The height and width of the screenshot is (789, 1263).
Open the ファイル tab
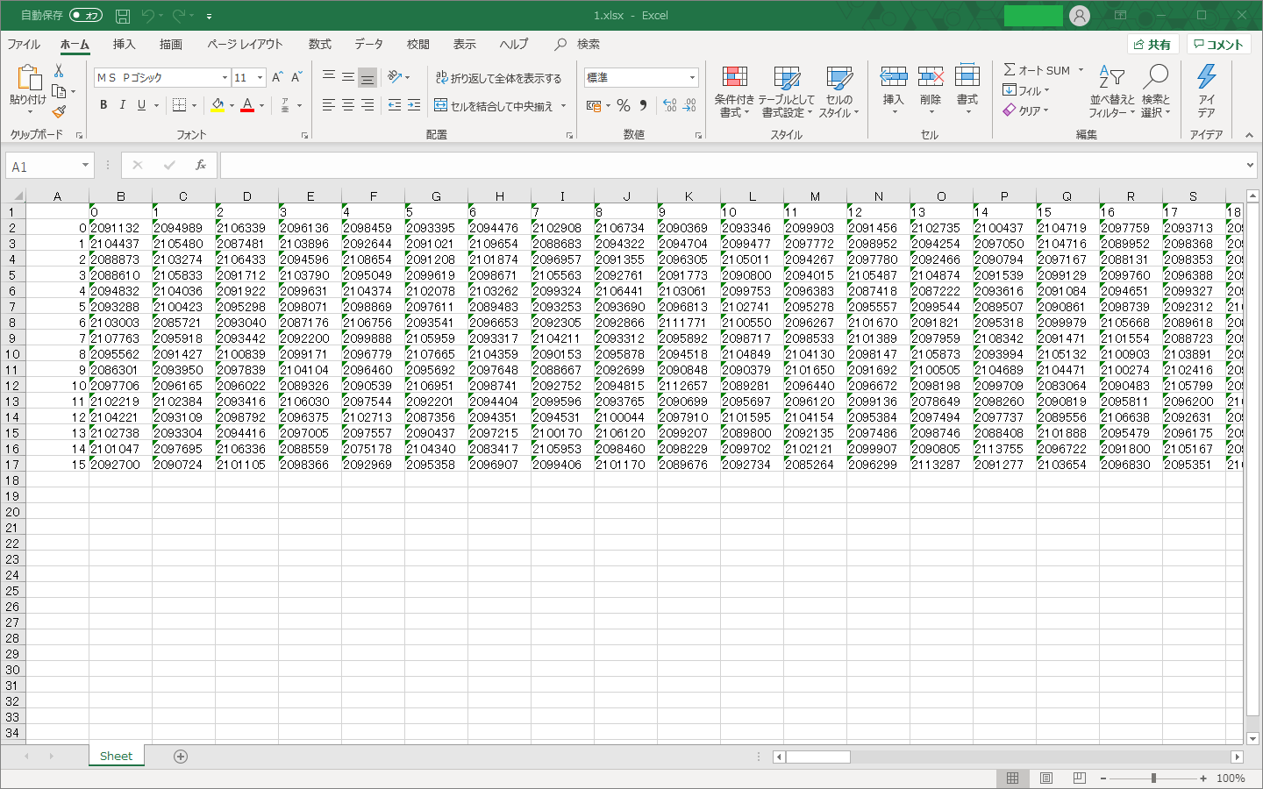24,44
